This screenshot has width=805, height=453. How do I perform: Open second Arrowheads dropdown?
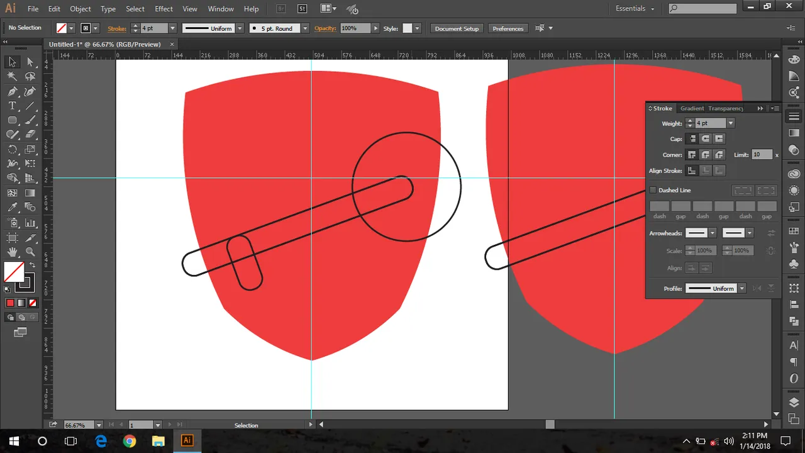coord(749,233)
